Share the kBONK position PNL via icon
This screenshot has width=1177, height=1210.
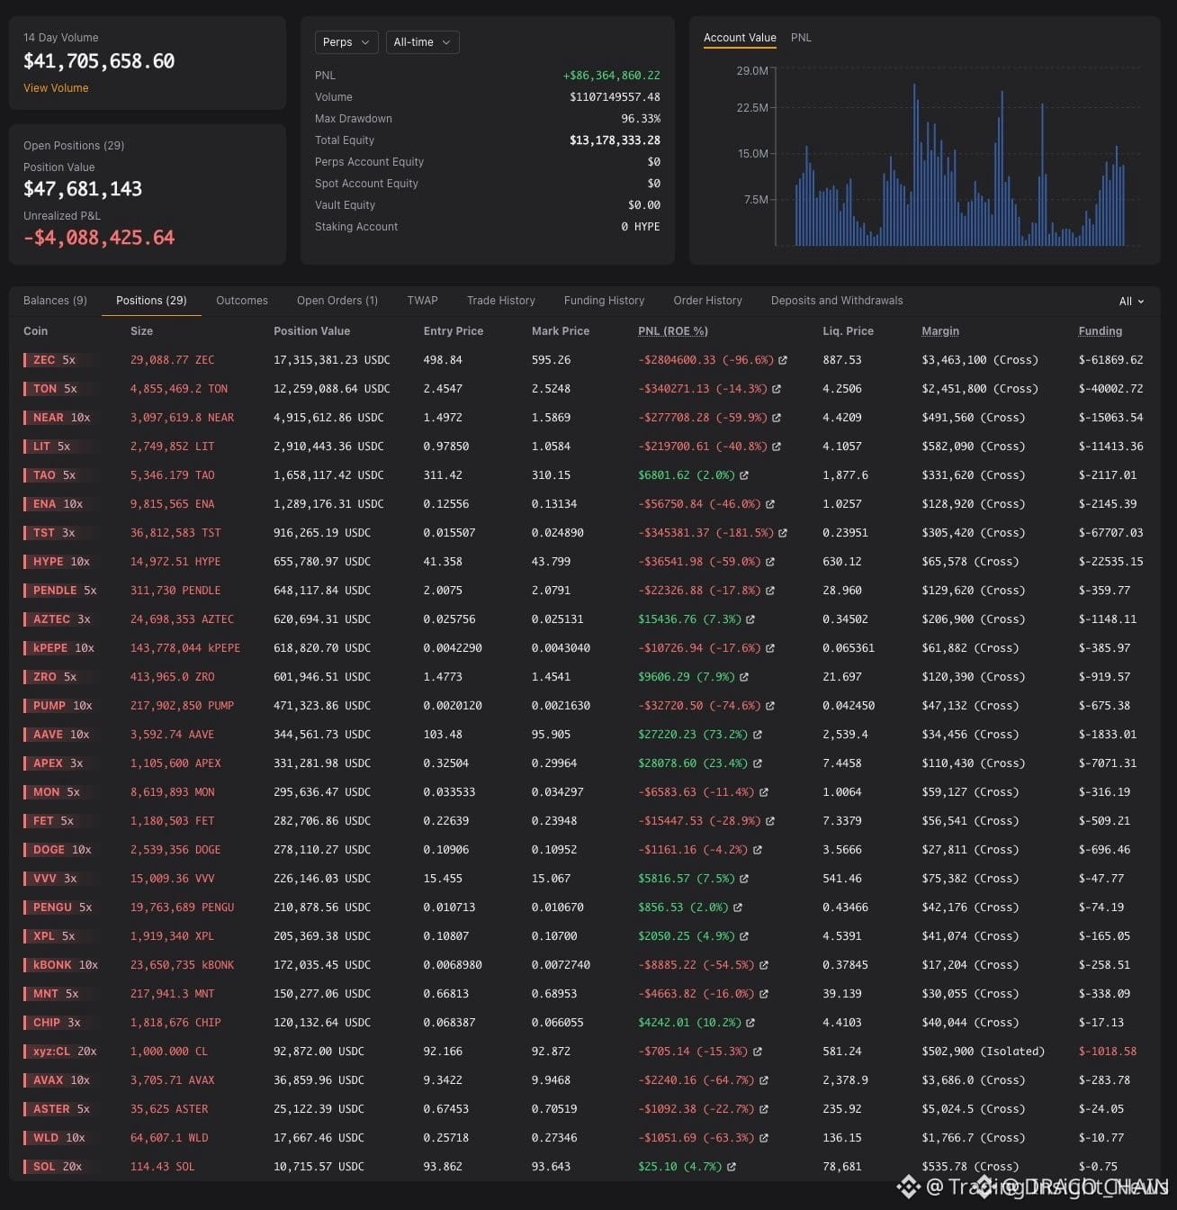[x=764, y=965]
